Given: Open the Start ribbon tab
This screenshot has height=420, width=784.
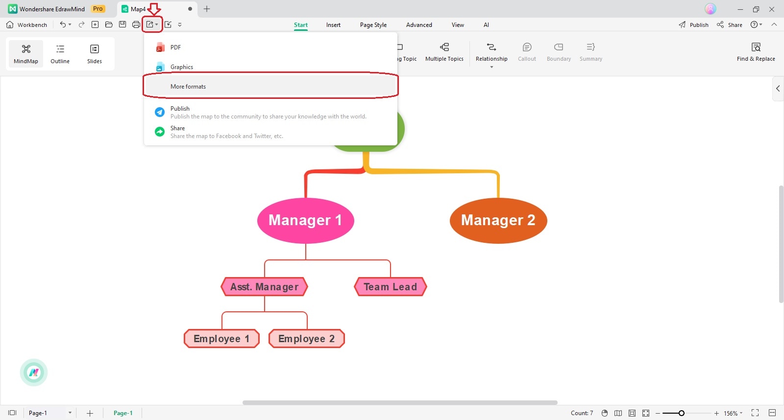Looking at the screenshot, I should (x=301, y=25).
